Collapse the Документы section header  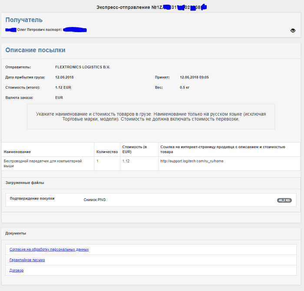coord(16,233)
